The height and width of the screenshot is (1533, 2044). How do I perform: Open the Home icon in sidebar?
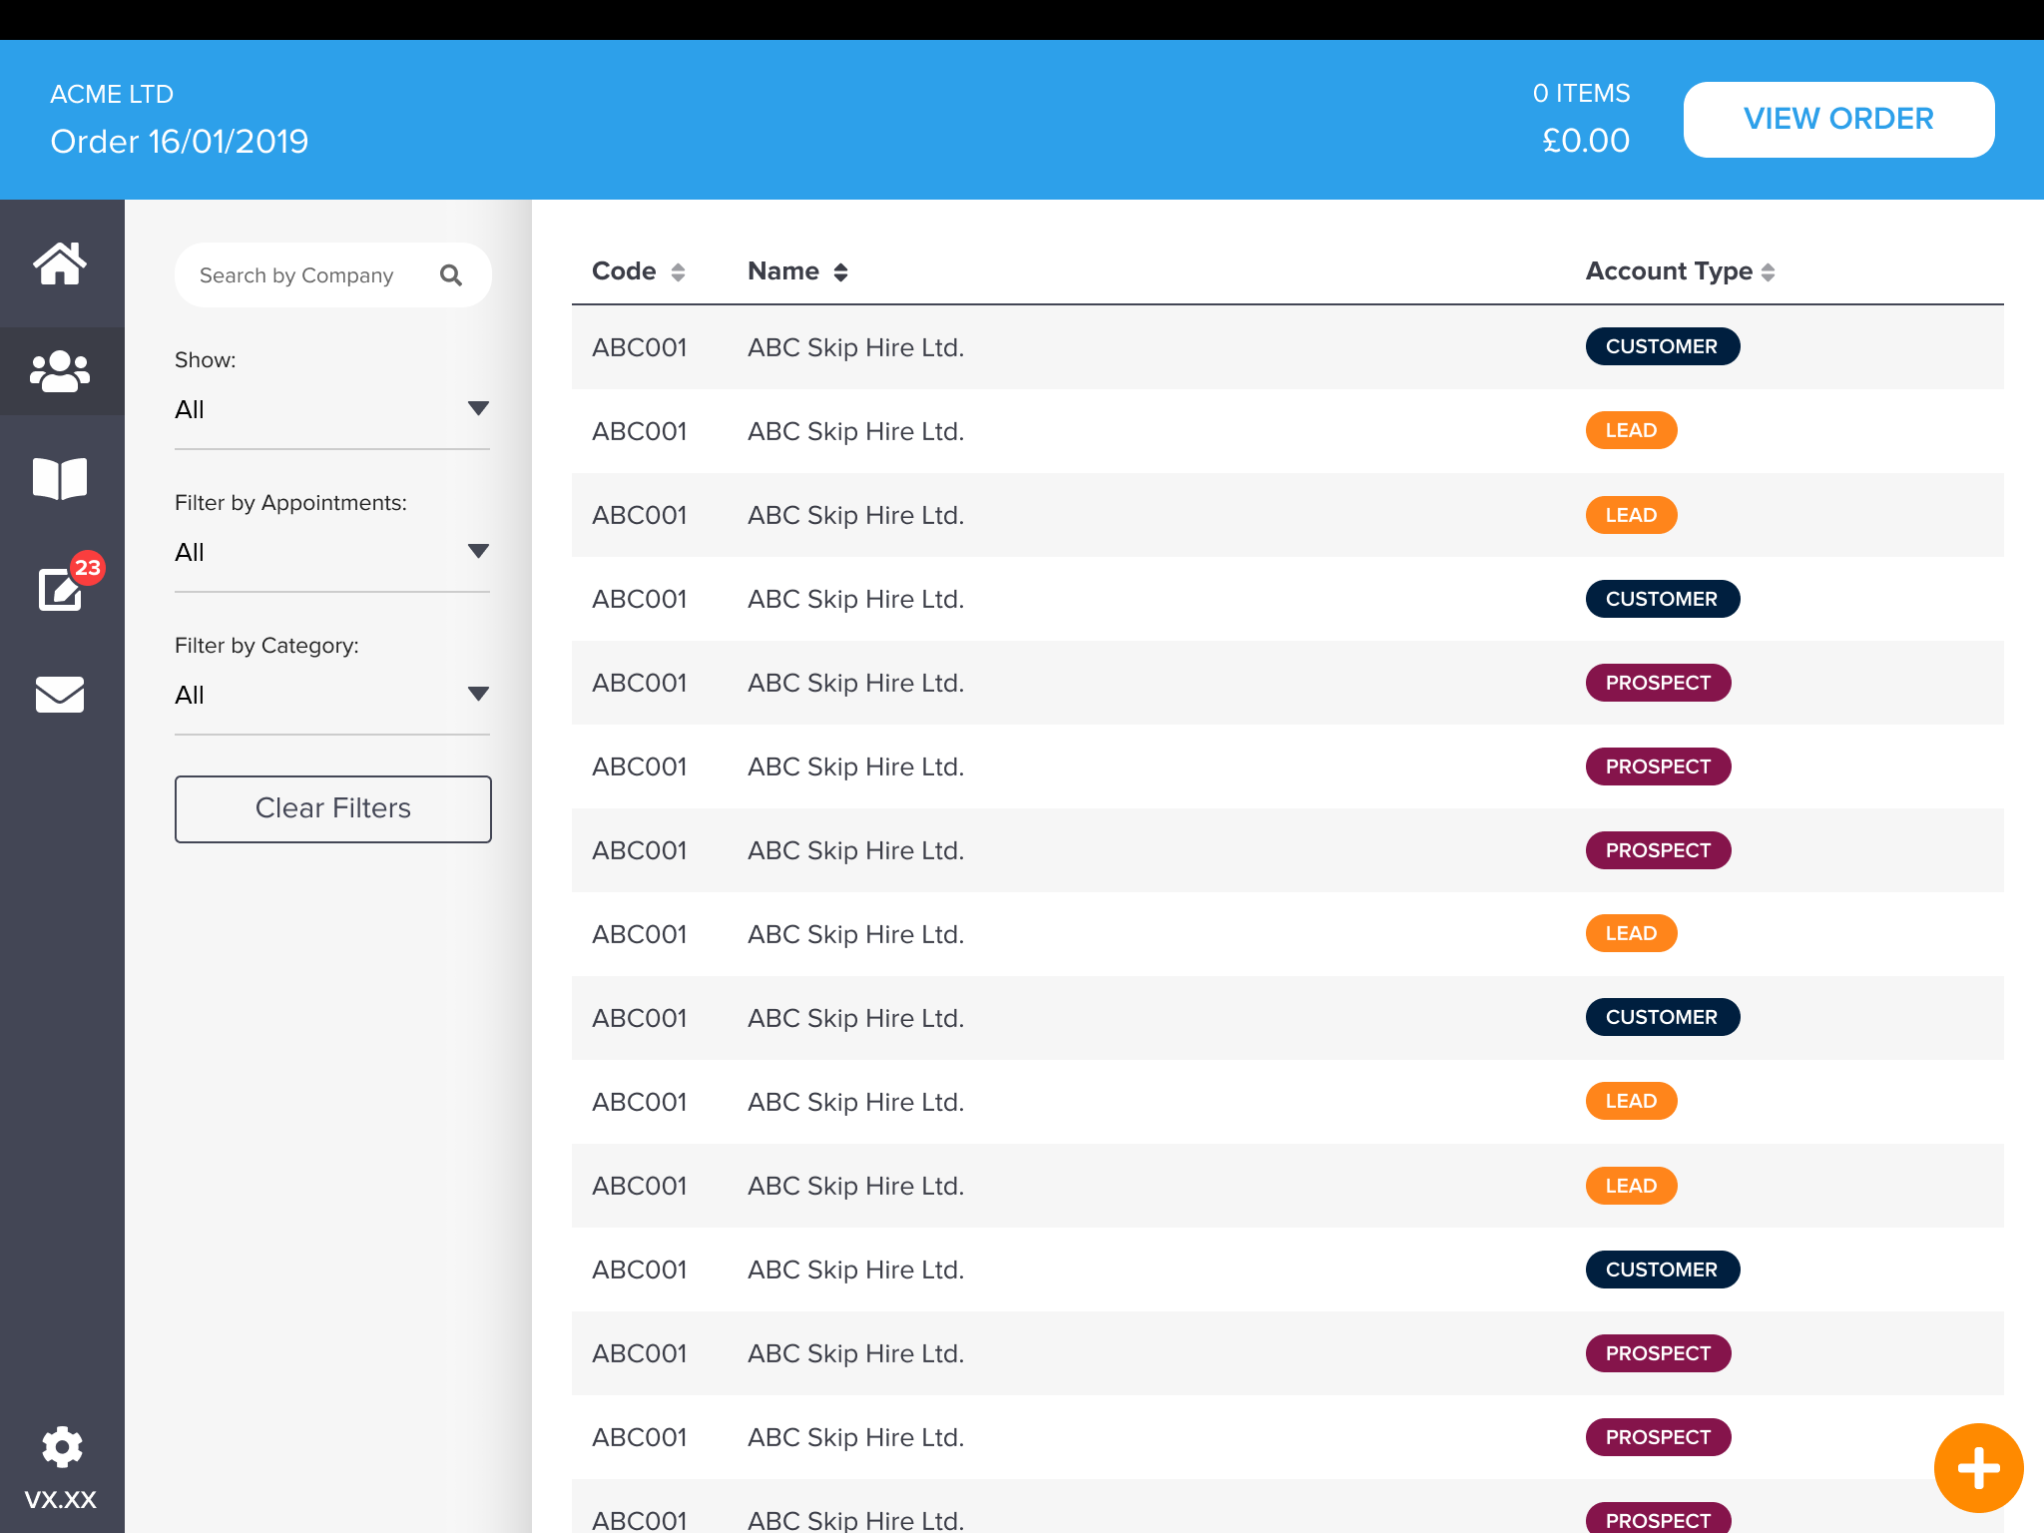click(60, 263)
